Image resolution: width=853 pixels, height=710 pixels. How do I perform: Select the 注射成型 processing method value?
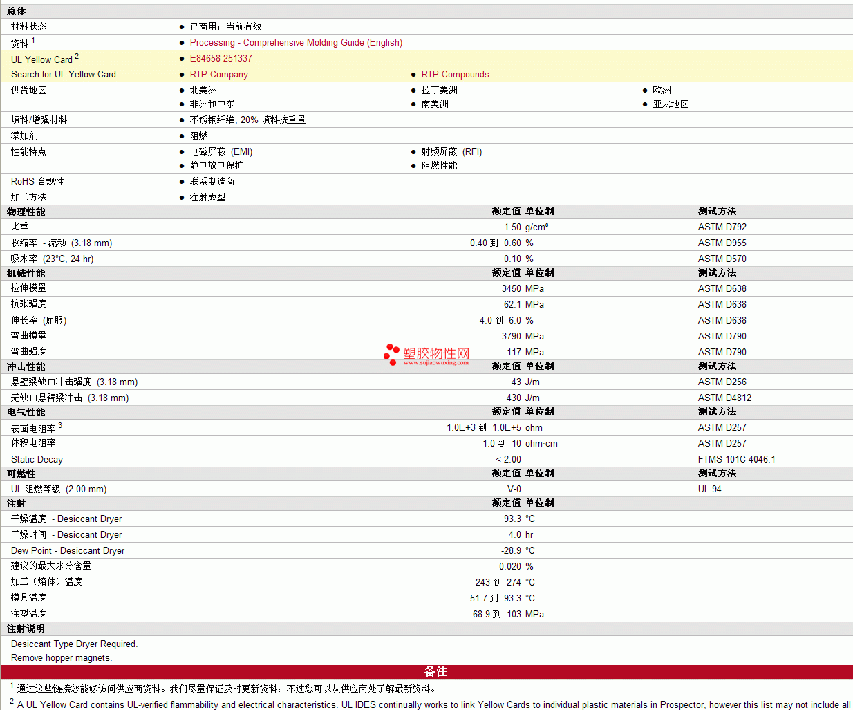pos(208,197)
